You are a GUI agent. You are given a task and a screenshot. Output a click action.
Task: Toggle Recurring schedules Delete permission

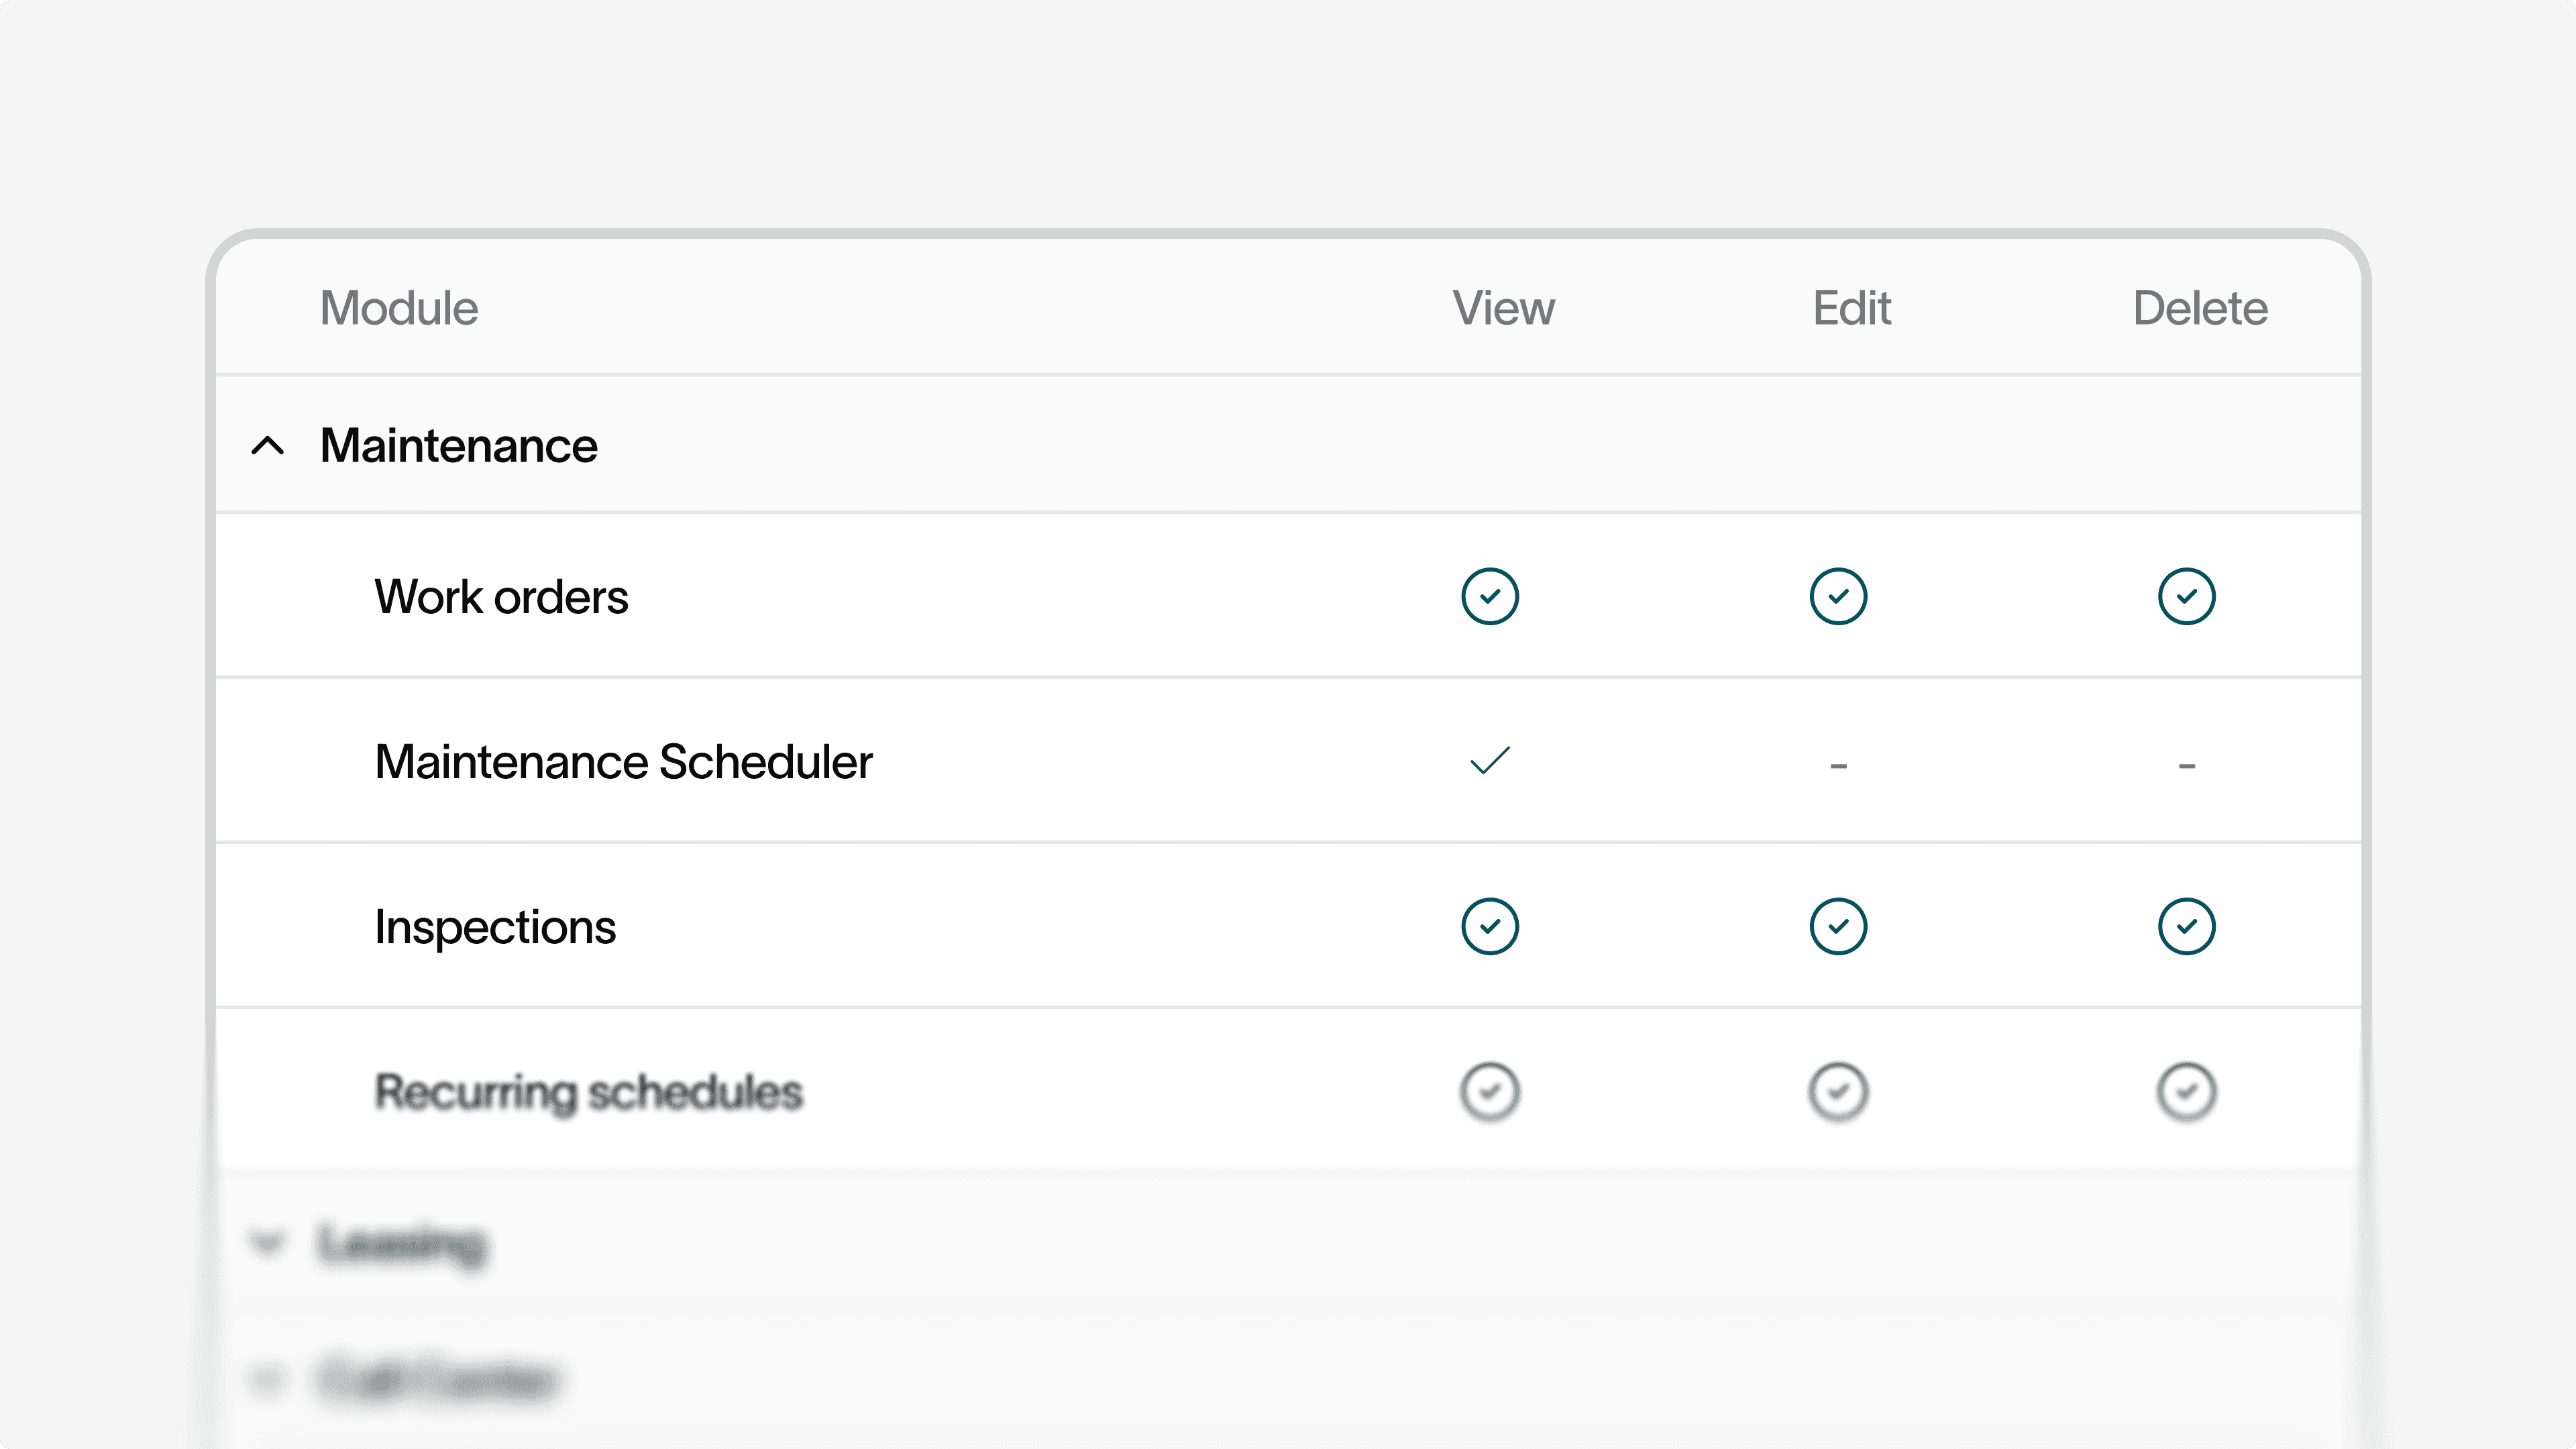click(x=2186, y=1091)
